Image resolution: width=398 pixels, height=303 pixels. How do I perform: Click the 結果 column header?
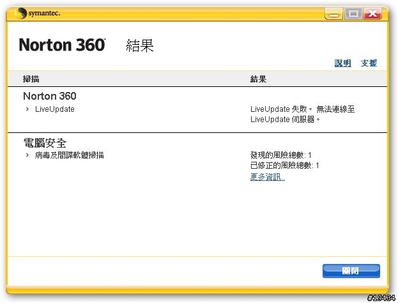click(258, 79)
